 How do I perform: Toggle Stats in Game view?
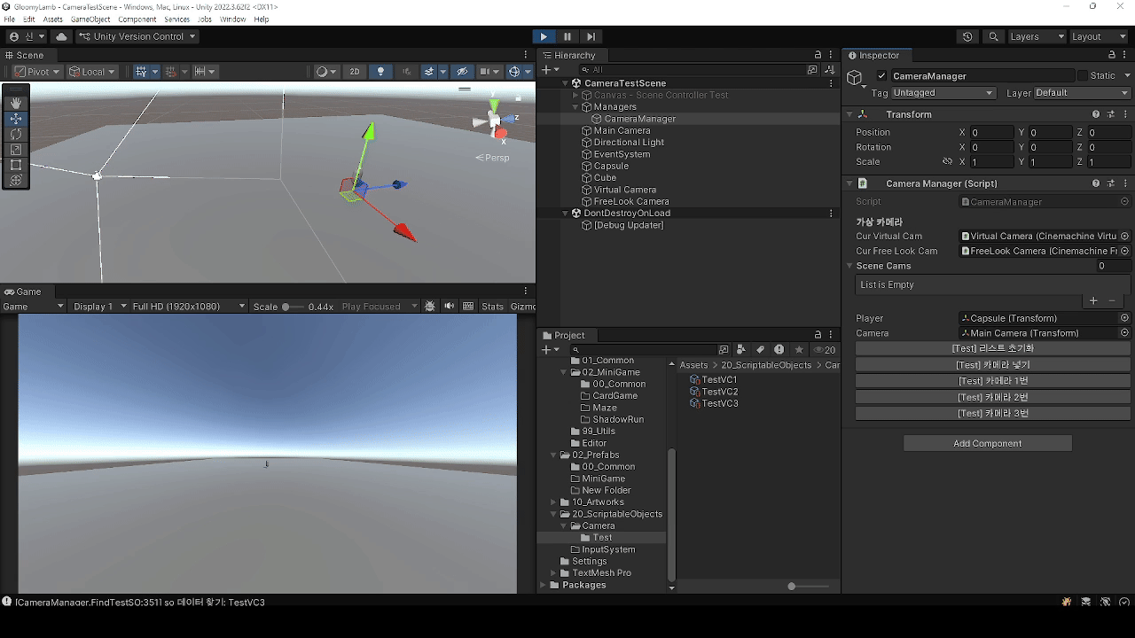coord(493,307)
